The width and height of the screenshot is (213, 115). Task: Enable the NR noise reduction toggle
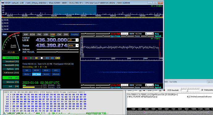click(x=27, y=70)
